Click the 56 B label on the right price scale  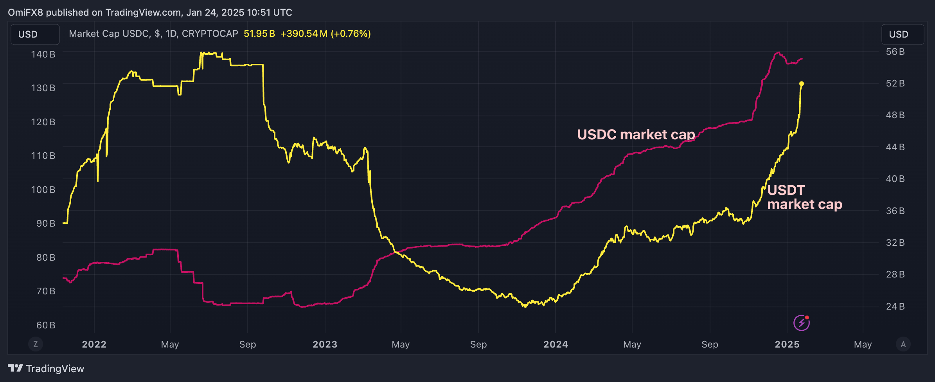(x=895, y=52)
